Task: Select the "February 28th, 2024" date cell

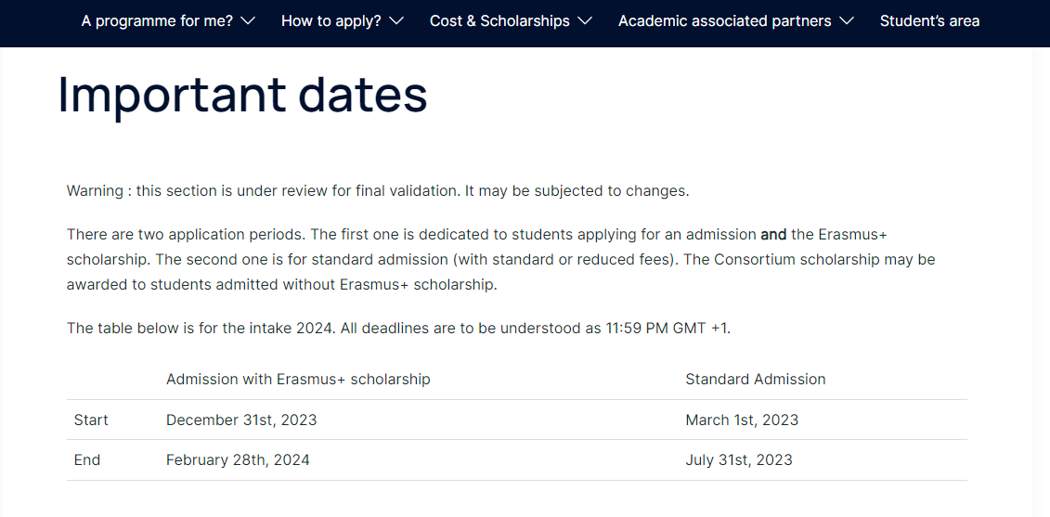Action: point(238,459)
